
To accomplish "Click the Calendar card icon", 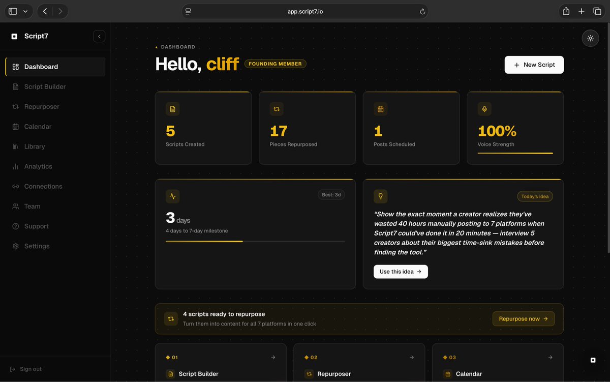I will [448, 374].
